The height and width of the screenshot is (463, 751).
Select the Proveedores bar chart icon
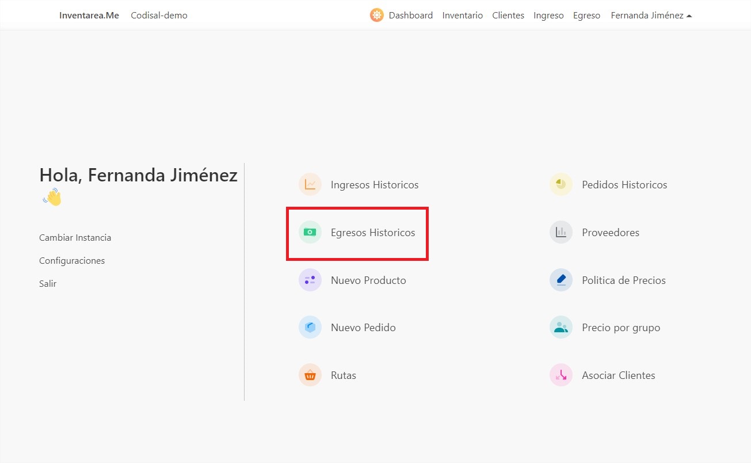(561, 232)
